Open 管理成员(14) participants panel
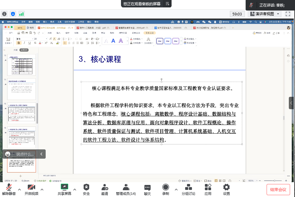 [126, 189]
